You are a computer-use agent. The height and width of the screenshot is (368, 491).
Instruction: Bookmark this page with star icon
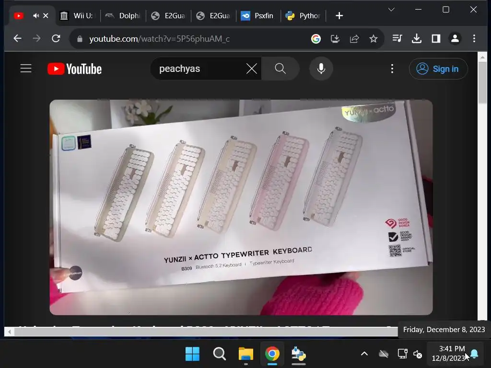[x=373, y=39]
